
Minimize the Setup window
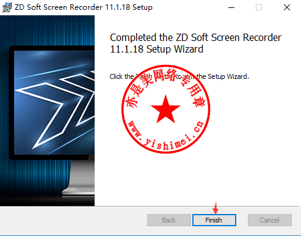pos(231,7)
